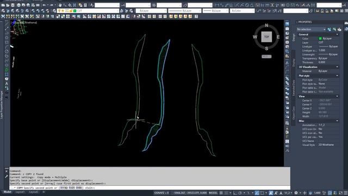Screen dimensions: 348x196
Task: Open Layer Properties icon beside layer list
Action: click(54, 10)
